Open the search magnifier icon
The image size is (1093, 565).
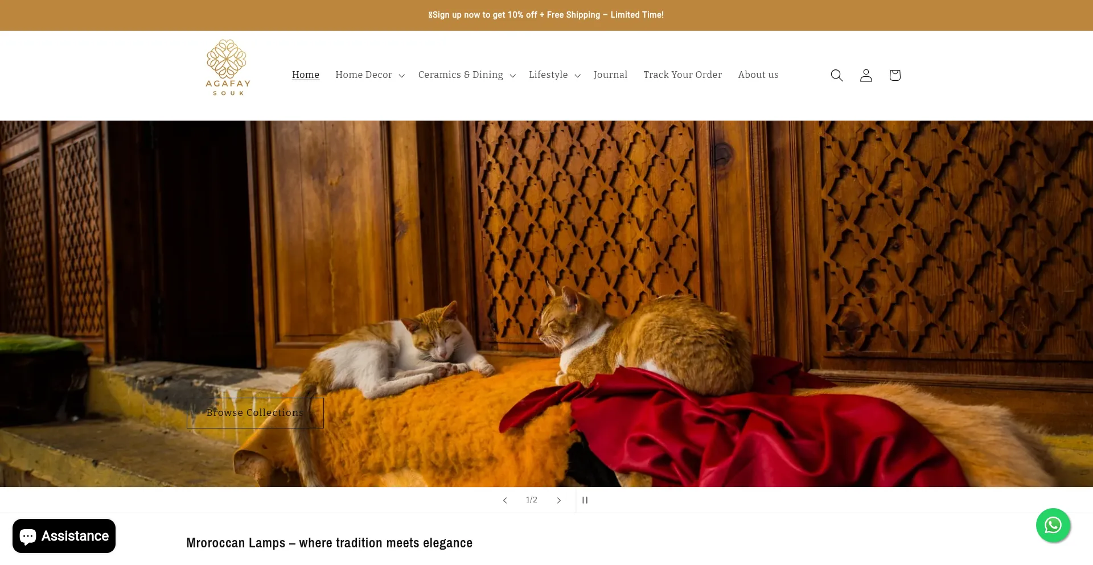click(836, 75)
